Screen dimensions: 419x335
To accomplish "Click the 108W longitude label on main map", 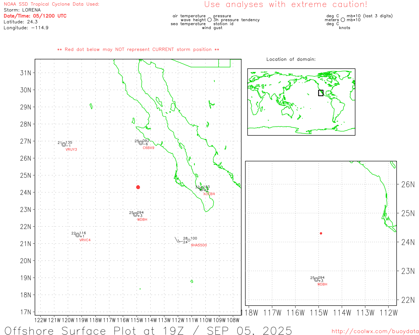I will tap(233, 320).
